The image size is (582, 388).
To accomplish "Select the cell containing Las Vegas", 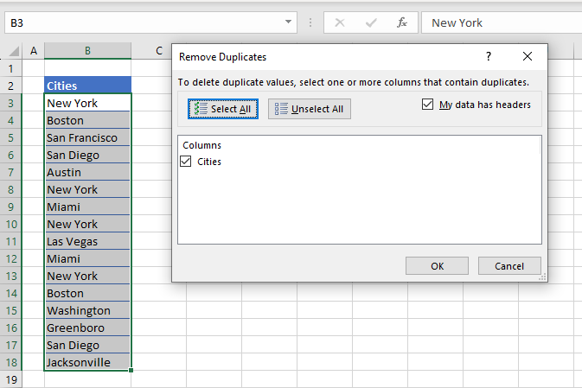I will 87,241.
